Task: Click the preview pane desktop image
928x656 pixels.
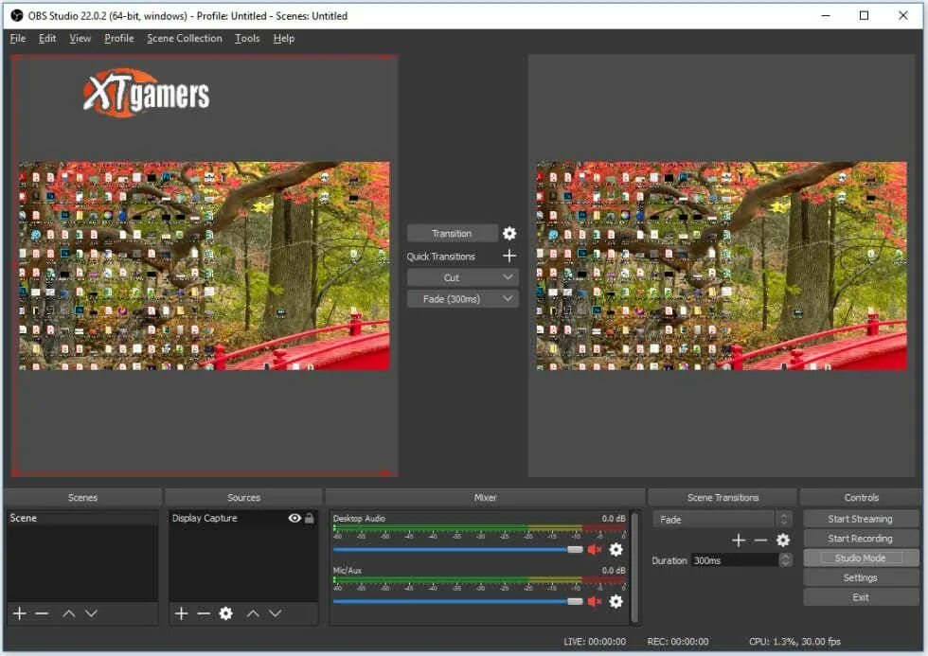Action: (x=205, y=266)
